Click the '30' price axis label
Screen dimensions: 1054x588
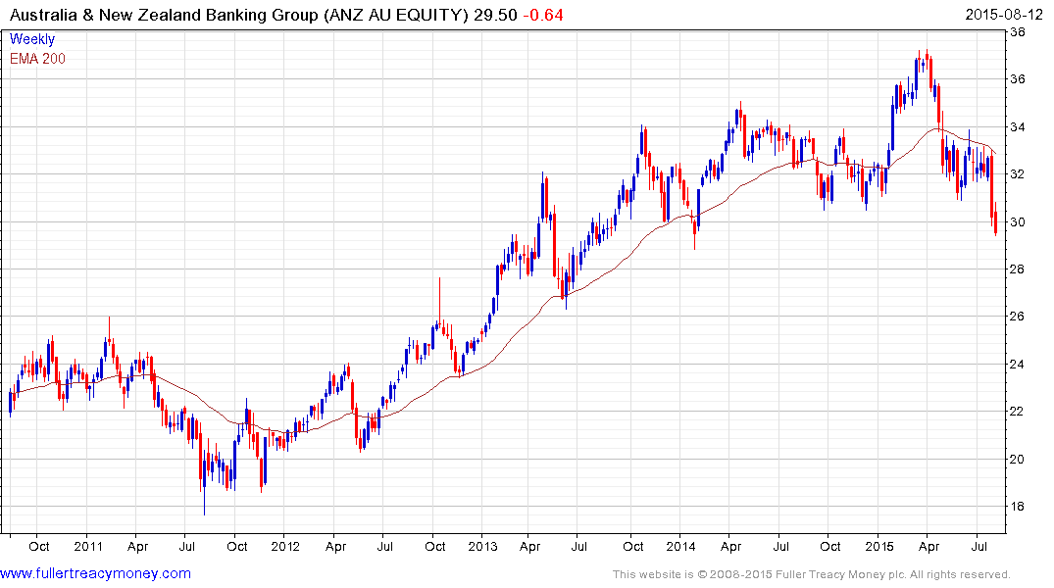click(1017, 221)
